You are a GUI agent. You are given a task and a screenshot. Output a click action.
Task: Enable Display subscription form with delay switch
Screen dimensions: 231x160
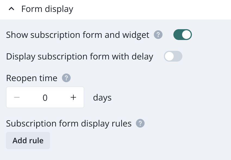(x=173, y=56)
